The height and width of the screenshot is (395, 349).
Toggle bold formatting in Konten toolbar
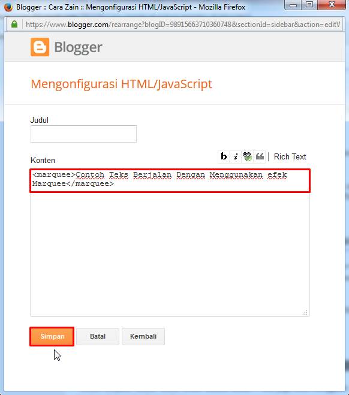pyautogui.click(x=224, y=156)
